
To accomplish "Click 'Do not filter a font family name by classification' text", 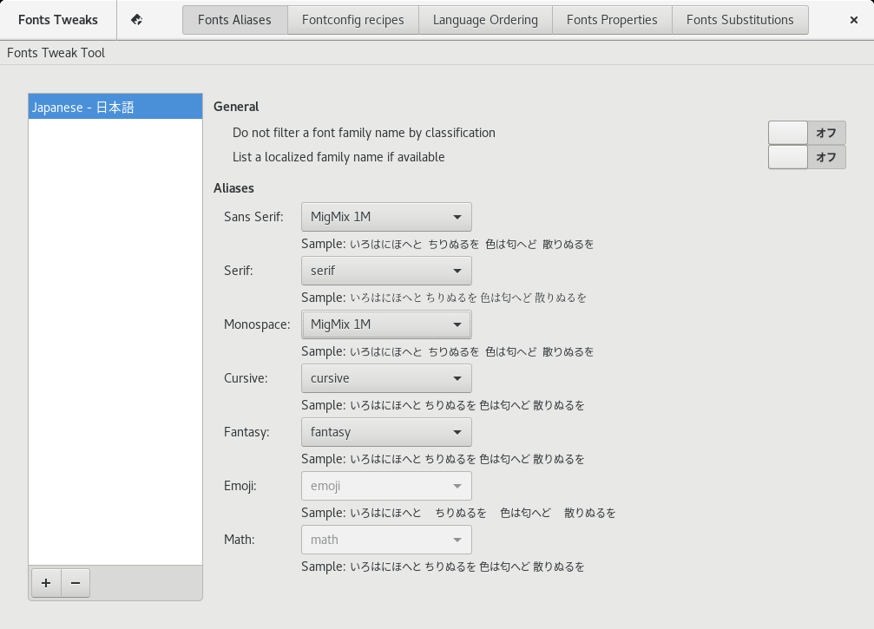I will click(x=364, y=133).
